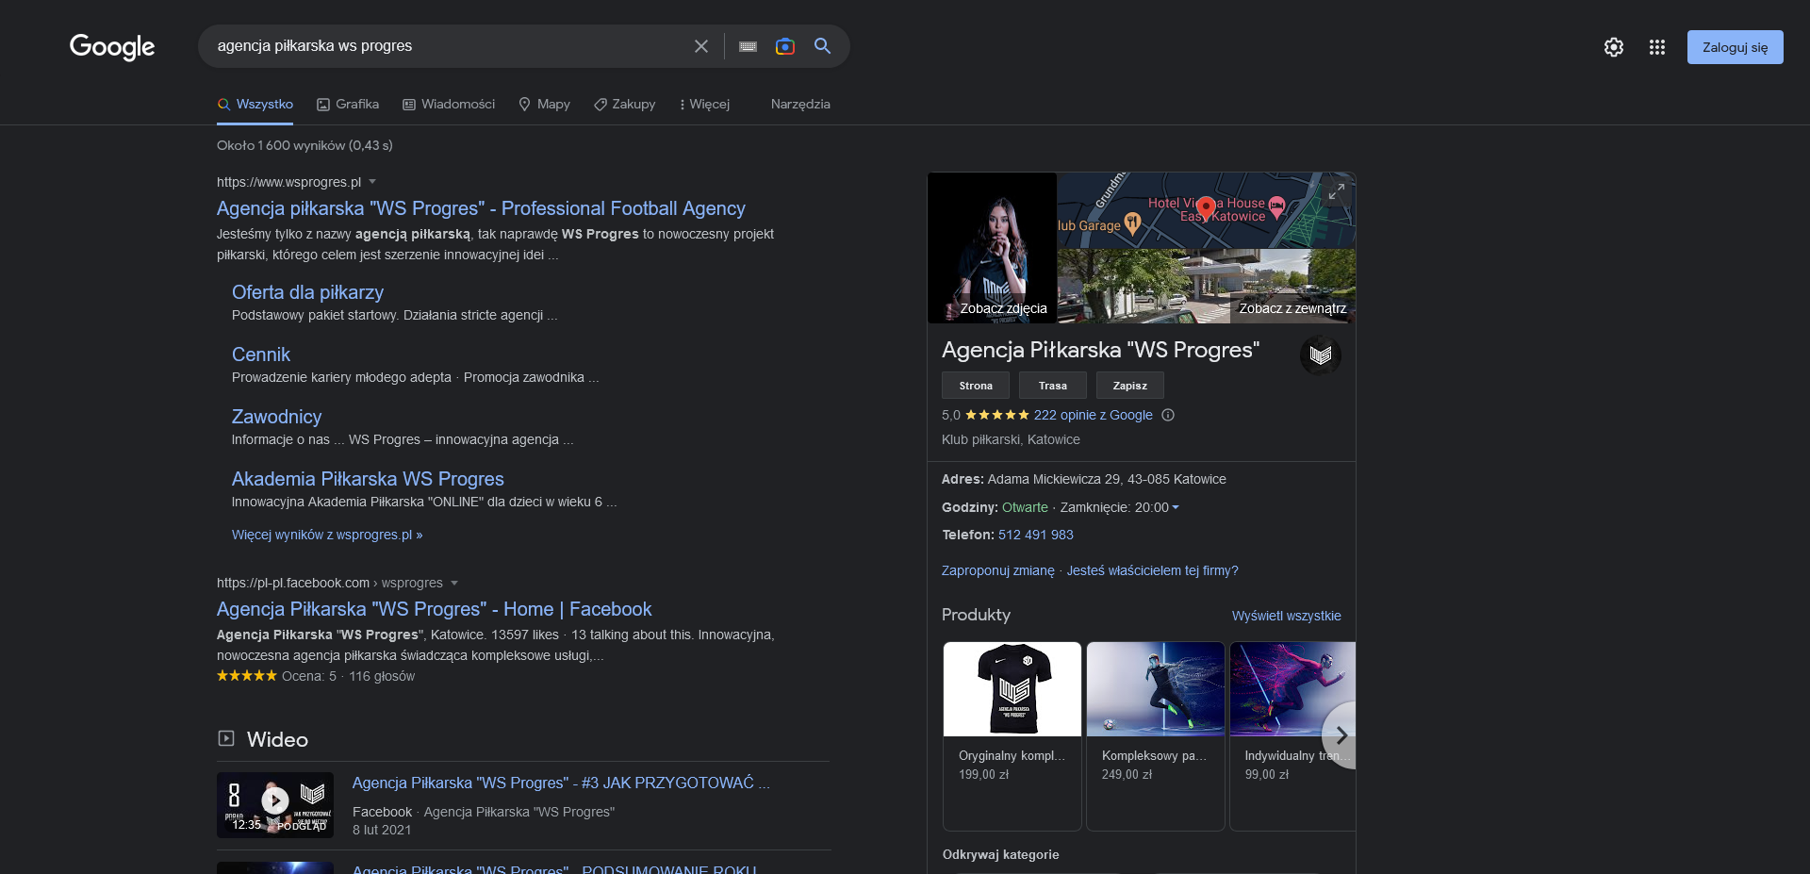Click the magnifier search icon
This screenshot has width=1810, height=874.
(823, 46)
